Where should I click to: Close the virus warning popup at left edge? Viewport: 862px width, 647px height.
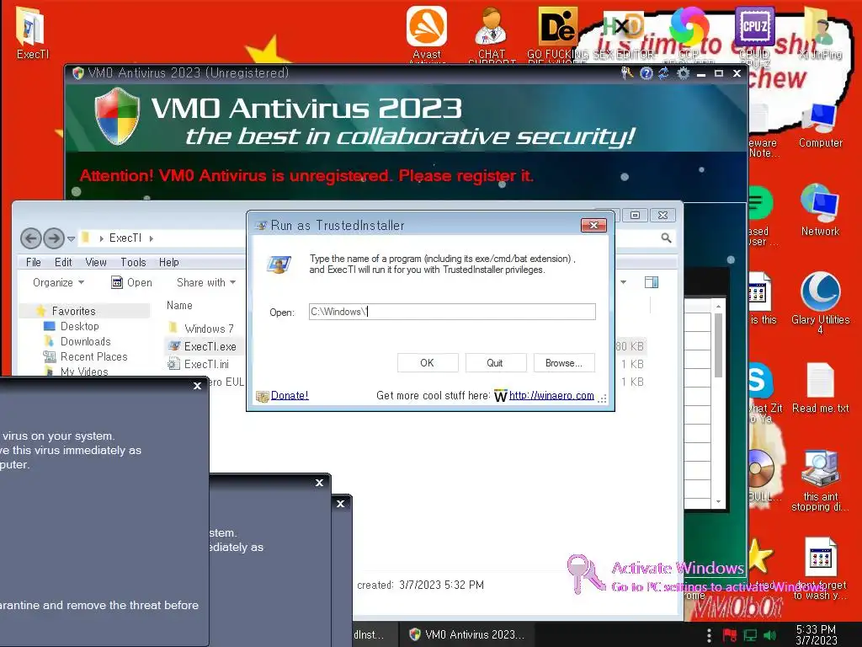pyautogui.click(x=197, y=386)
